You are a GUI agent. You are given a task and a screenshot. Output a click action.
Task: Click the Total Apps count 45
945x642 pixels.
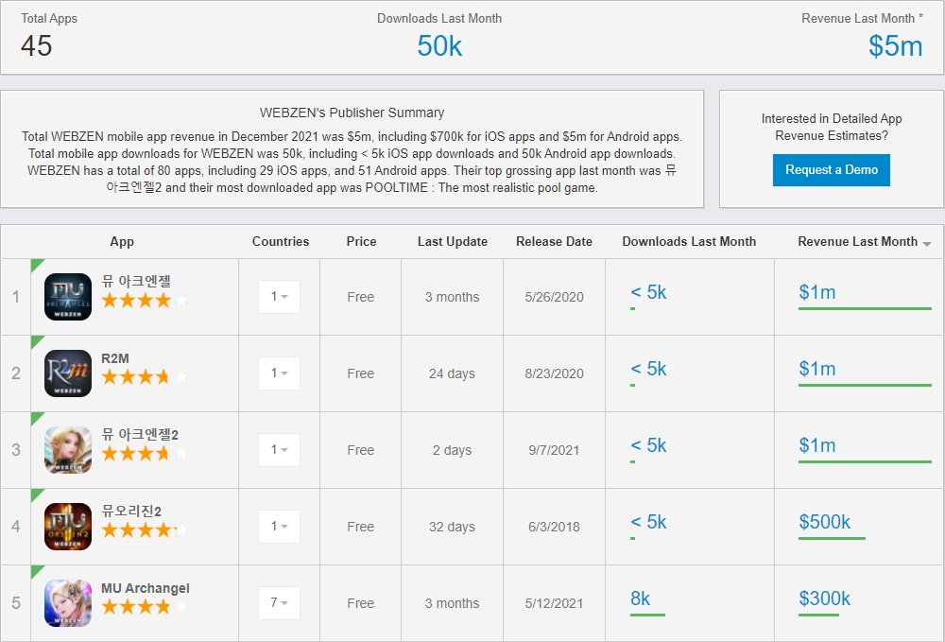tap(36, 46)
